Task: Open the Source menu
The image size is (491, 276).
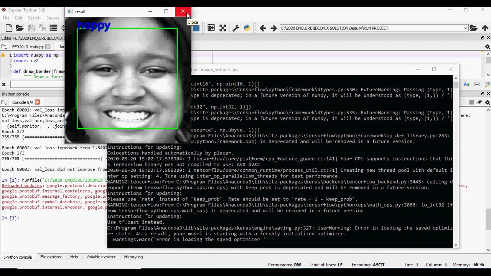Action: pos(53,18)
